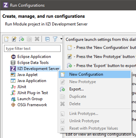136x138 pixels.
Task: Click the JUnit Ju icon
Action: click(13, 87)
